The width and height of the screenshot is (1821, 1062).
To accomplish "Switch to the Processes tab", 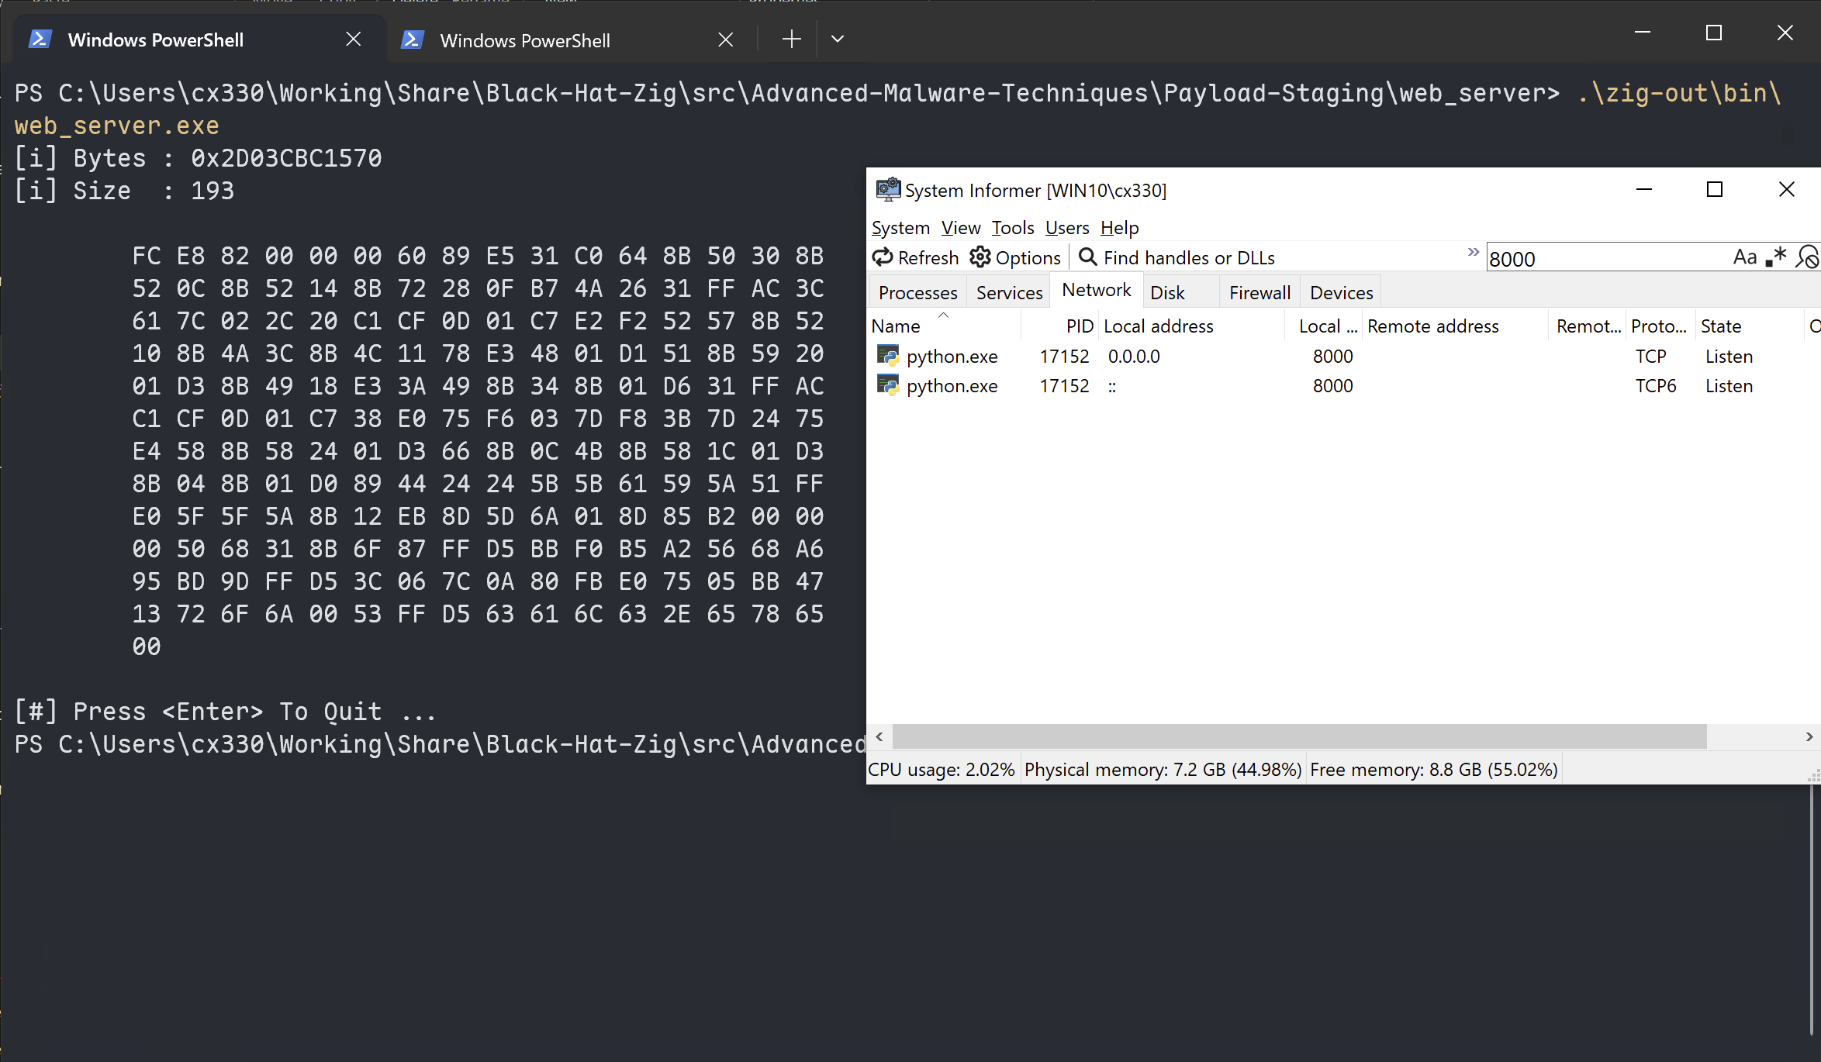I will tap(918, 293).
